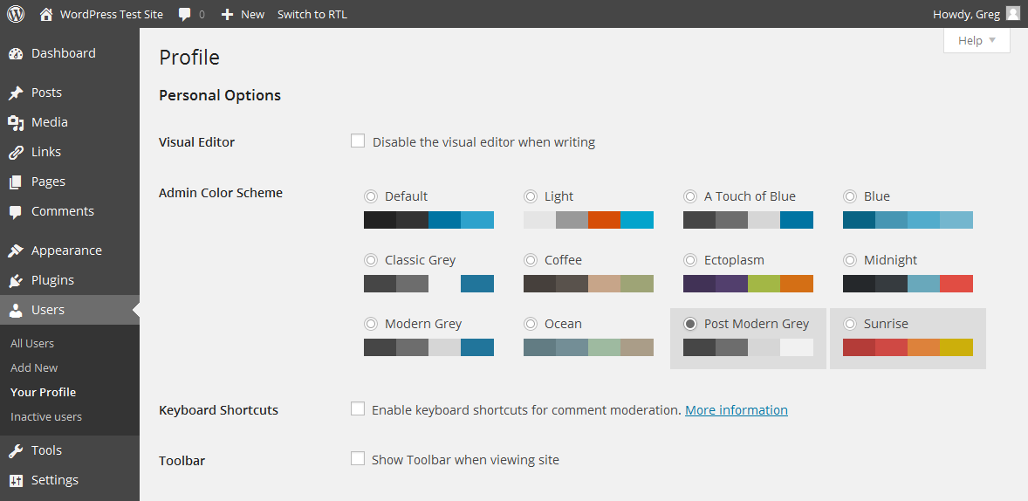Go to All Users submenu item
This screenshot has width=1028, height=501.
coord(32,344)
